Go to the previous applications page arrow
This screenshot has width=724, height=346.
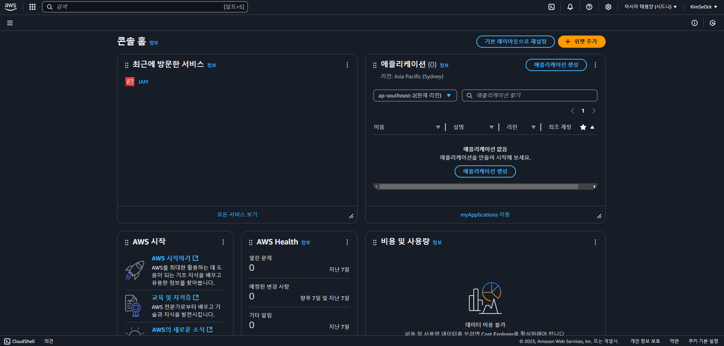coord(572,111)
